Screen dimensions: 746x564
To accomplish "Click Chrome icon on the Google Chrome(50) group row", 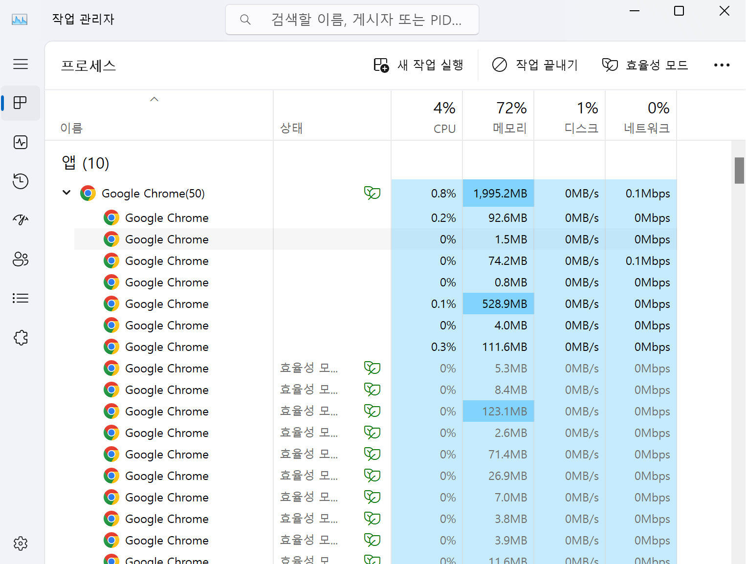I will coord(88,193).
